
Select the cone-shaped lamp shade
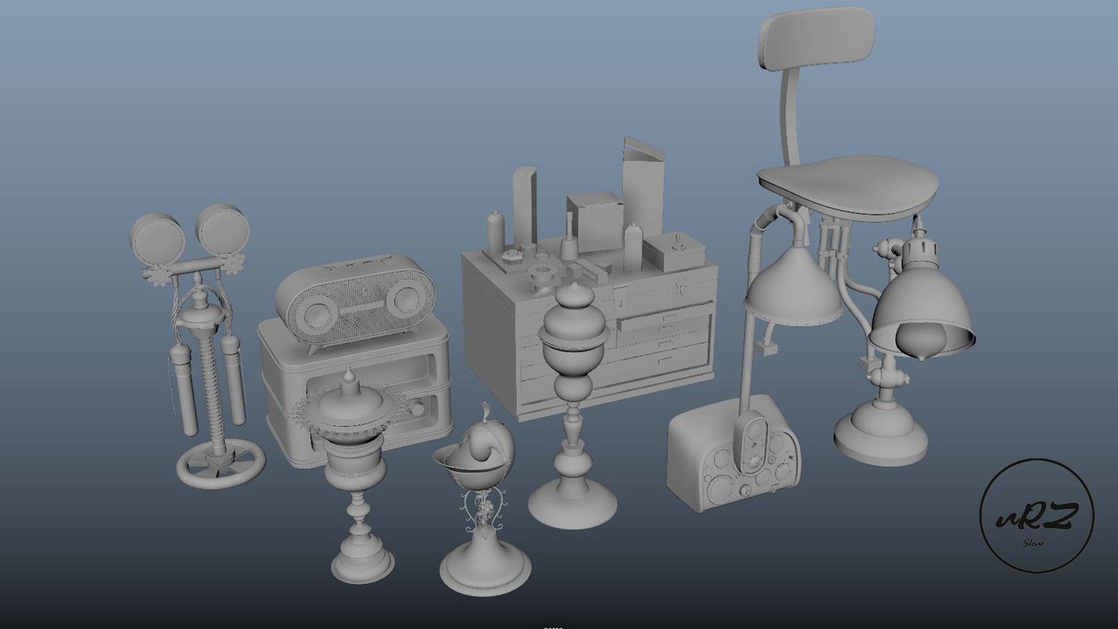pyautogui.click(x=795, y=286)
